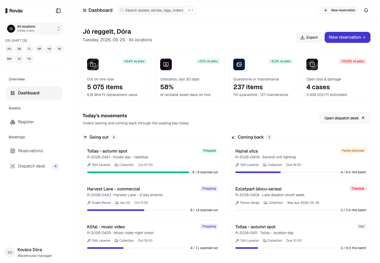Open Dispatch desk in sidebar
The width and height of the screenshot is (380, 263).
(34, 166)
